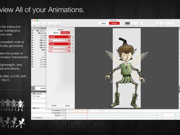Bring element to Front toolbar icon
Screen dimensions: 180x135
click(x=40, y=23)
